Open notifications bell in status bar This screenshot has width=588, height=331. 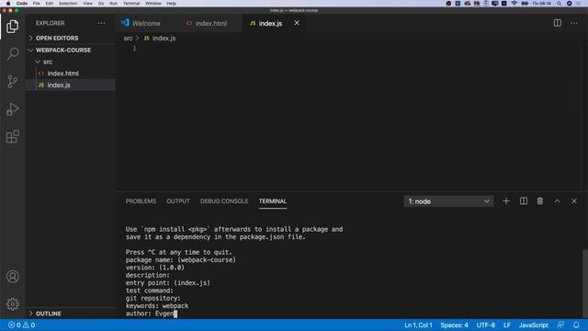(x=576, y=325)
